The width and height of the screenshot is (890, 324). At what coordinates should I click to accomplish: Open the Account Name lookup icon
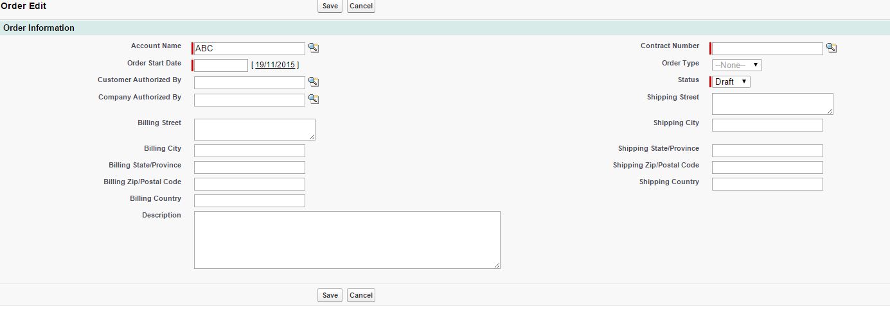point(314,47)
